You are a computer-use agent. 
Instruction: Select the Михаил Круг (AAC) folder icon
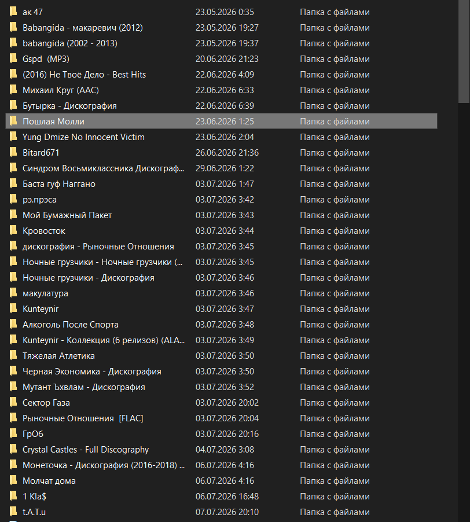coord(13,90)
